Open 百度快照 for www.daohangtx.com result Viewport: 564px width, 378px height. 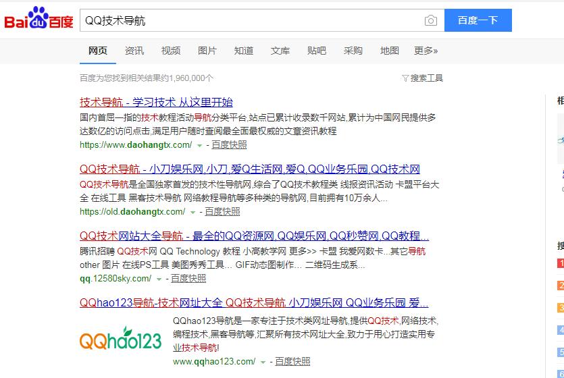click(x=229, y=145)
